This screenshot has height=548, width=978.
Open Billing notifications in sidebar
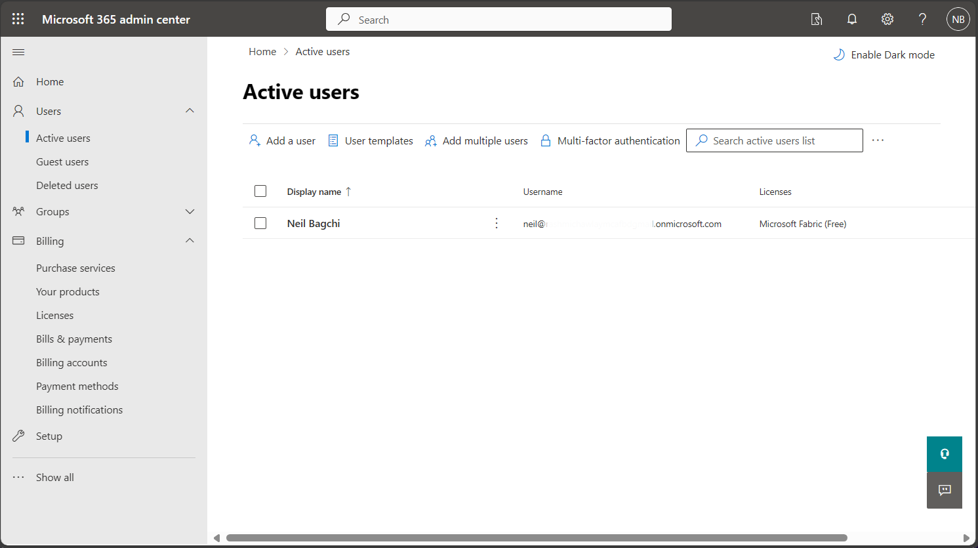(x=79, y=410)
